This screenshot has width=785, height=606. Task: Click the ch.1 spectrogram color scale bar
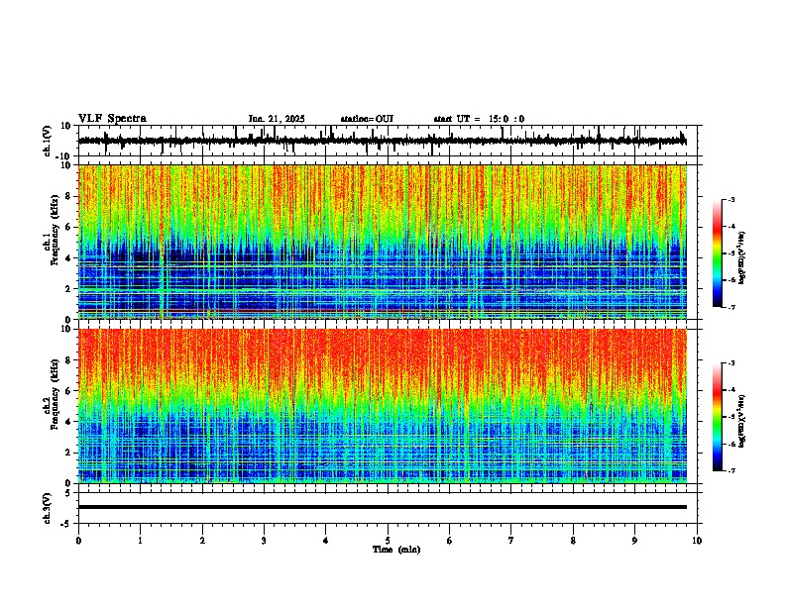tap(718, 253)
